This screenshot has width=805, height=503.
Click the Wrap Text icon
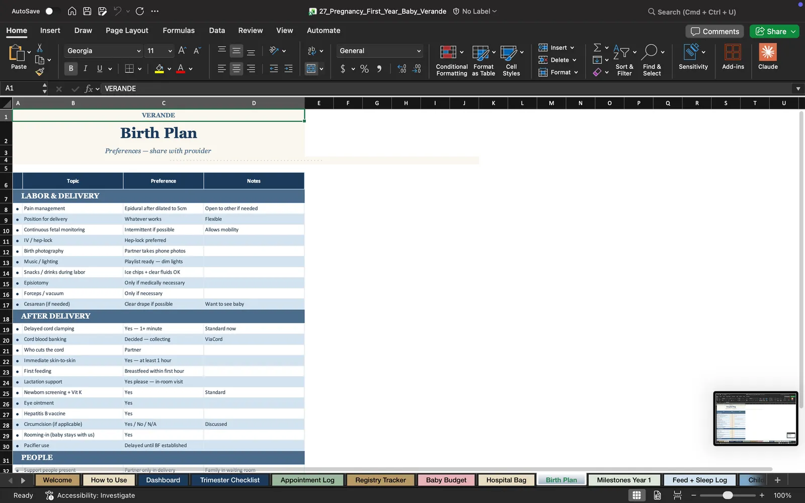click(x=311, y=51)
